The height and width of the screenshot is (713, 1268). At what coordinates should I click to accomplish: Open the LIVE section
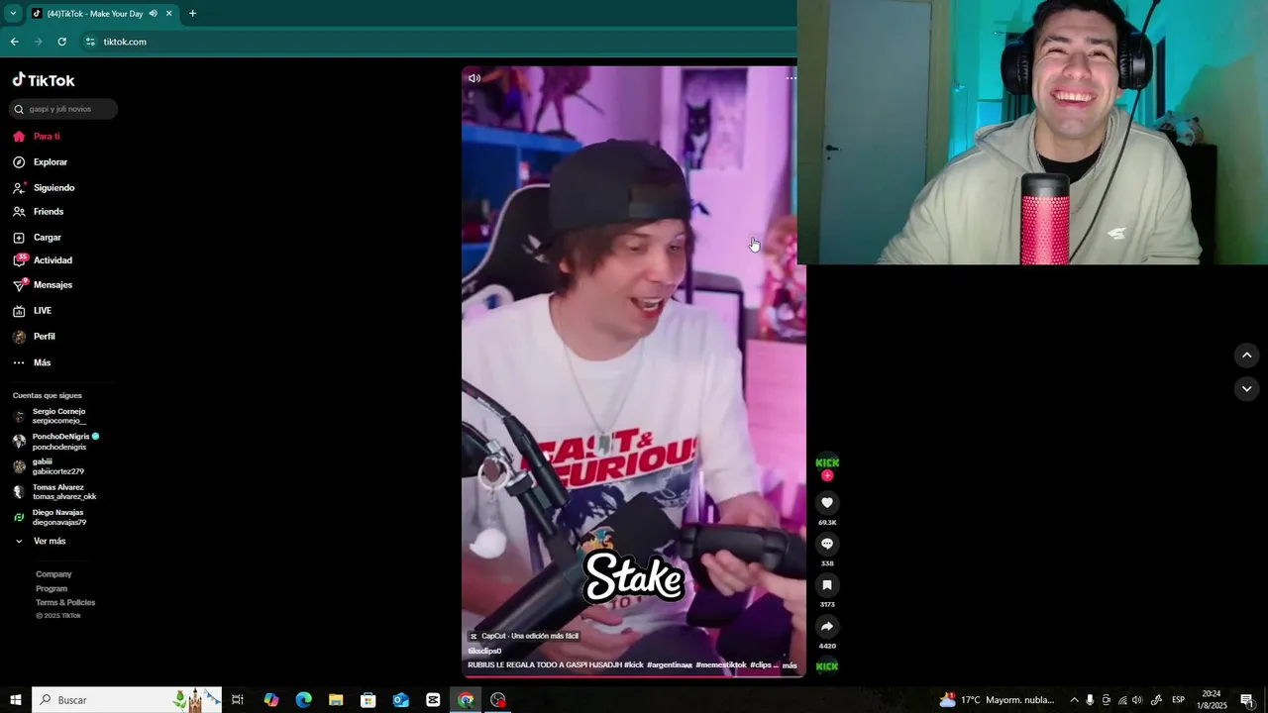point(33,311)
